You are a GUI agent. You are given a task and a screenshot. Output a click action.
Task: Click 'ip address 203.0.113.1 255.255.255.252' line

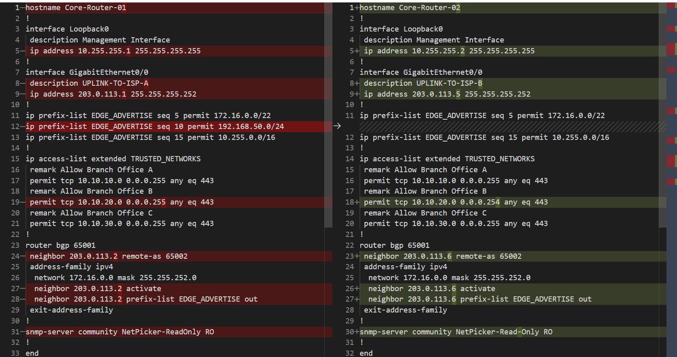click(x=113, y=94)
